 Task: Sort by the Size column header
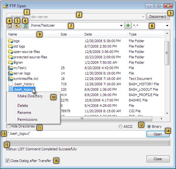click(71, 34)
